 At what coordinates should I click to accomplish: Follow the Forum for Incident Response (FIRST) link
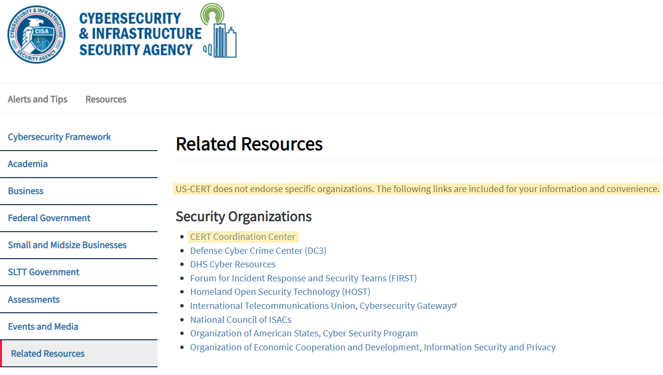[x=303, y=278]
